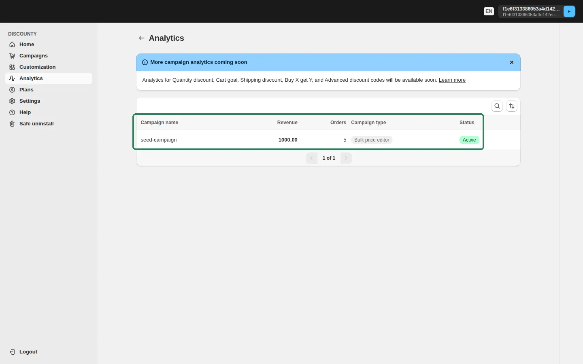The width and height of the screenshot is (583, 364).
Task: Click the Campaigns cart icon
Action: (12, 56)
